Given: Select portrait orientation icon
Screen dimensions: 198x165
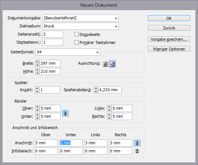Looking at the screenshot, I should (x=105, y=64).
